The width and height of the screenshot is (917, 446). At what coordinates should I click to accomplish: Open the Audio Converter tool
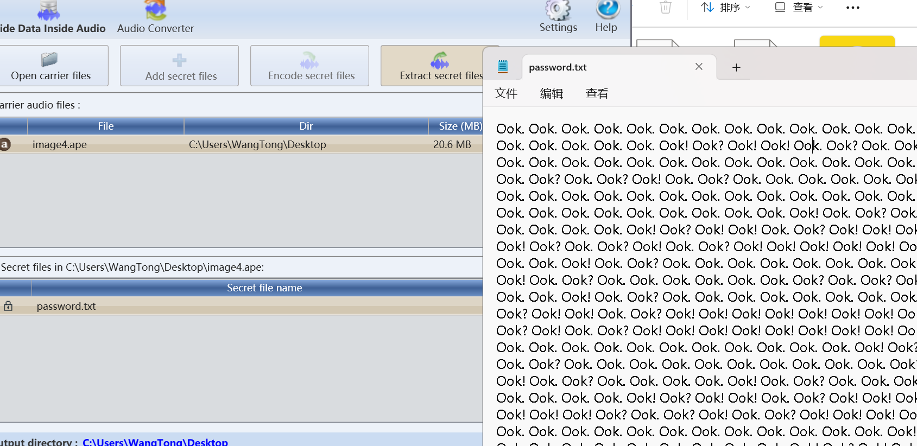pos(155,18)
